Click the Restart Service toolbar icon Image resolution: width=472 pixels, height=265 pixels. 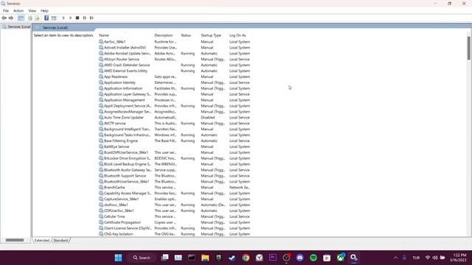91,18
